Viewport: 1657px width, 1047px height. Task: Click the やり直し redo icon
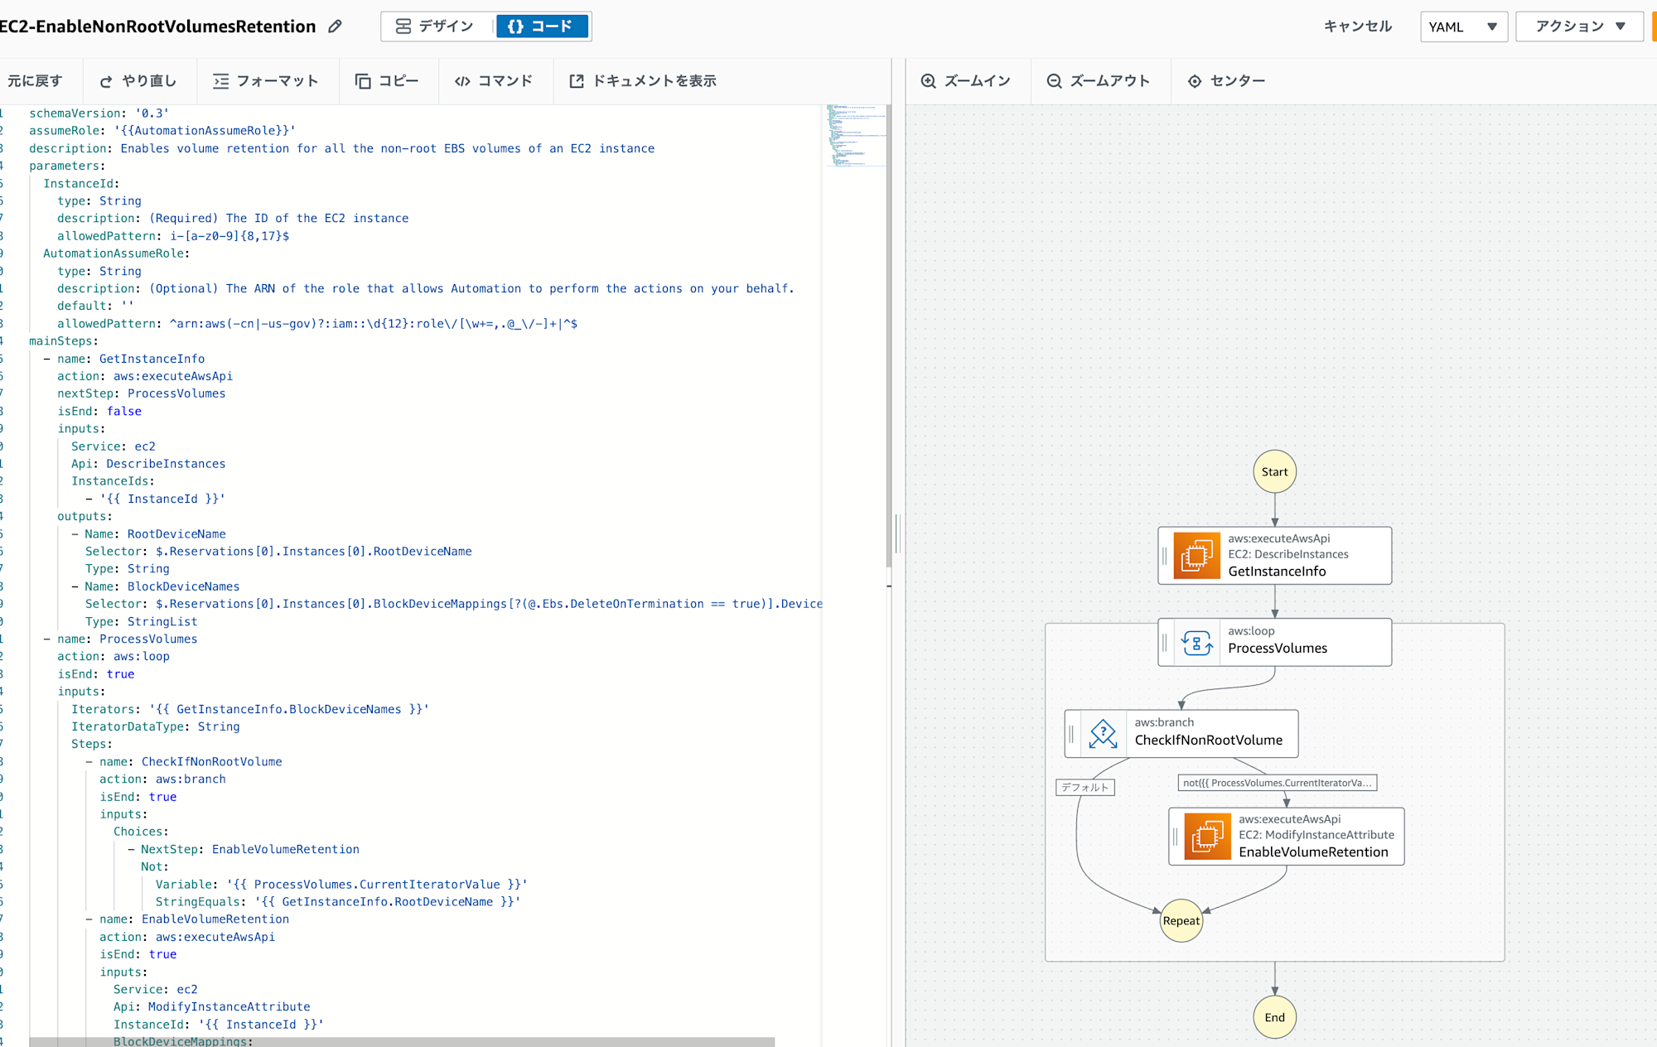[x=106, y=81]
